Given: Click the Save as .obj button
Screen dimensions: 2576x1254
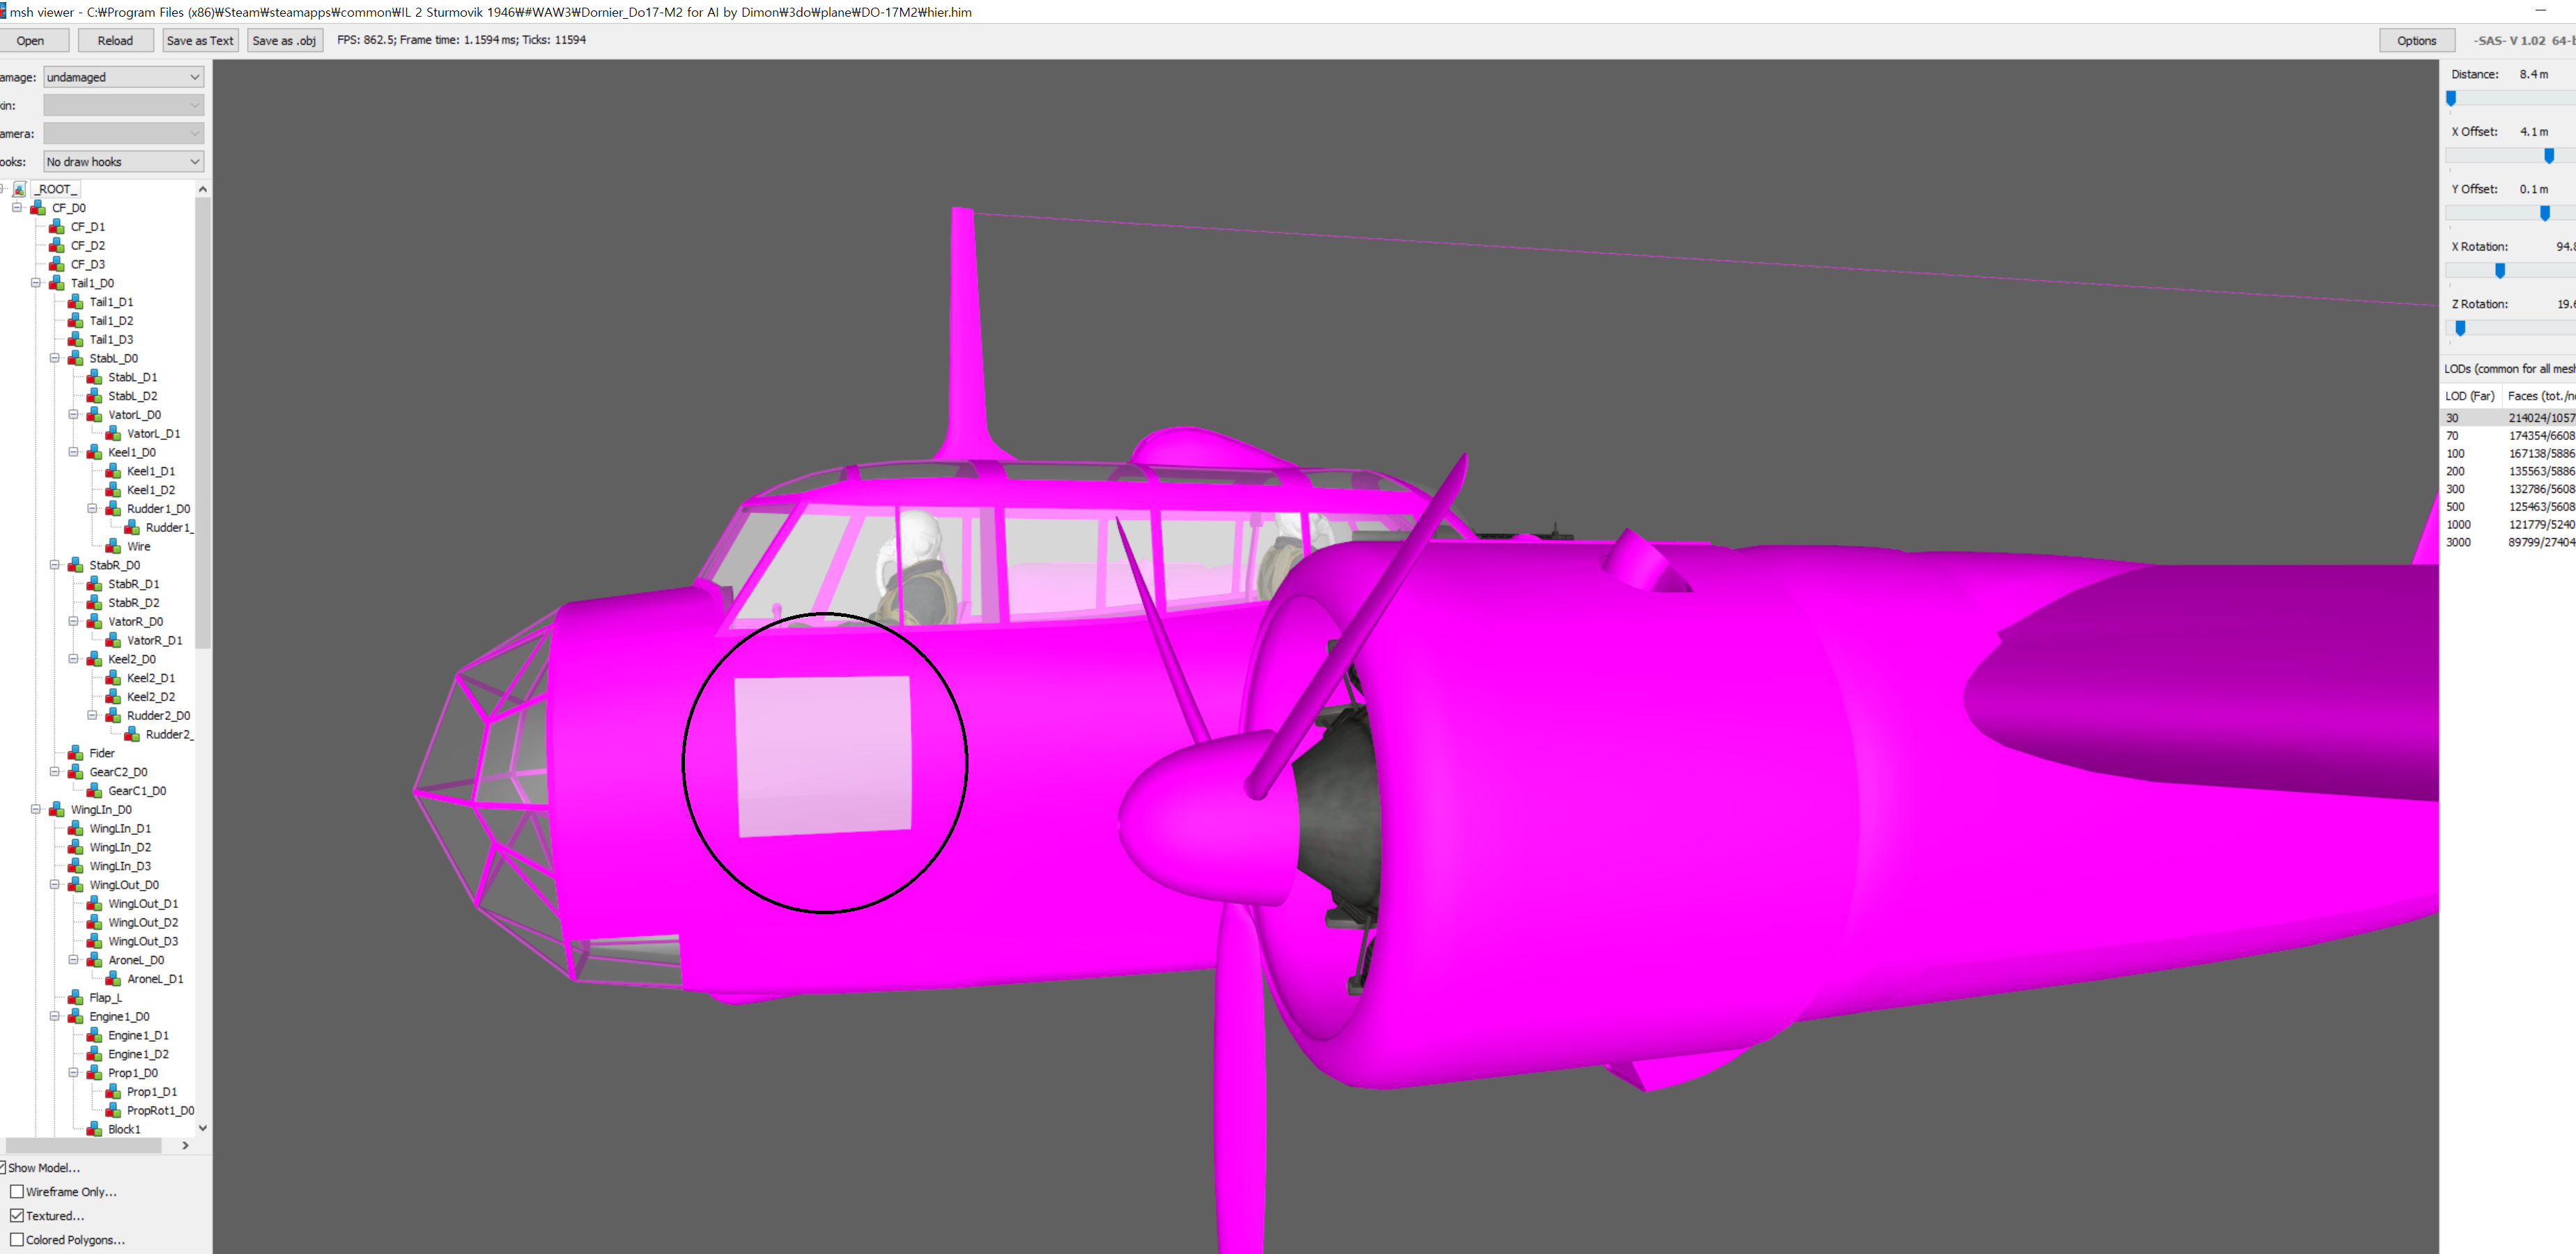Looking at the screenshot, I should (x=284, y=41).
